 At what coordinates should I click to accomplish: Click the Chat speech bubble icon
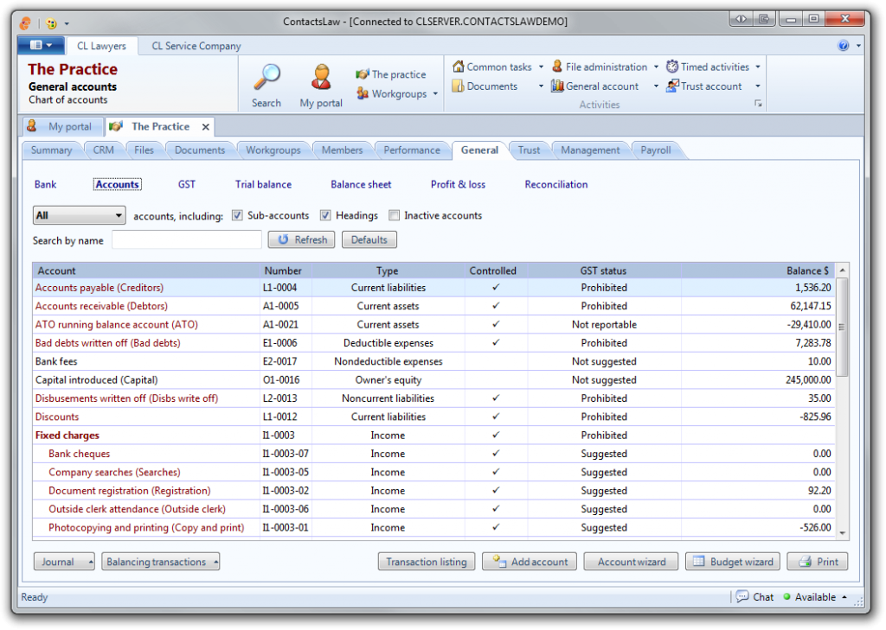point(742,596)
